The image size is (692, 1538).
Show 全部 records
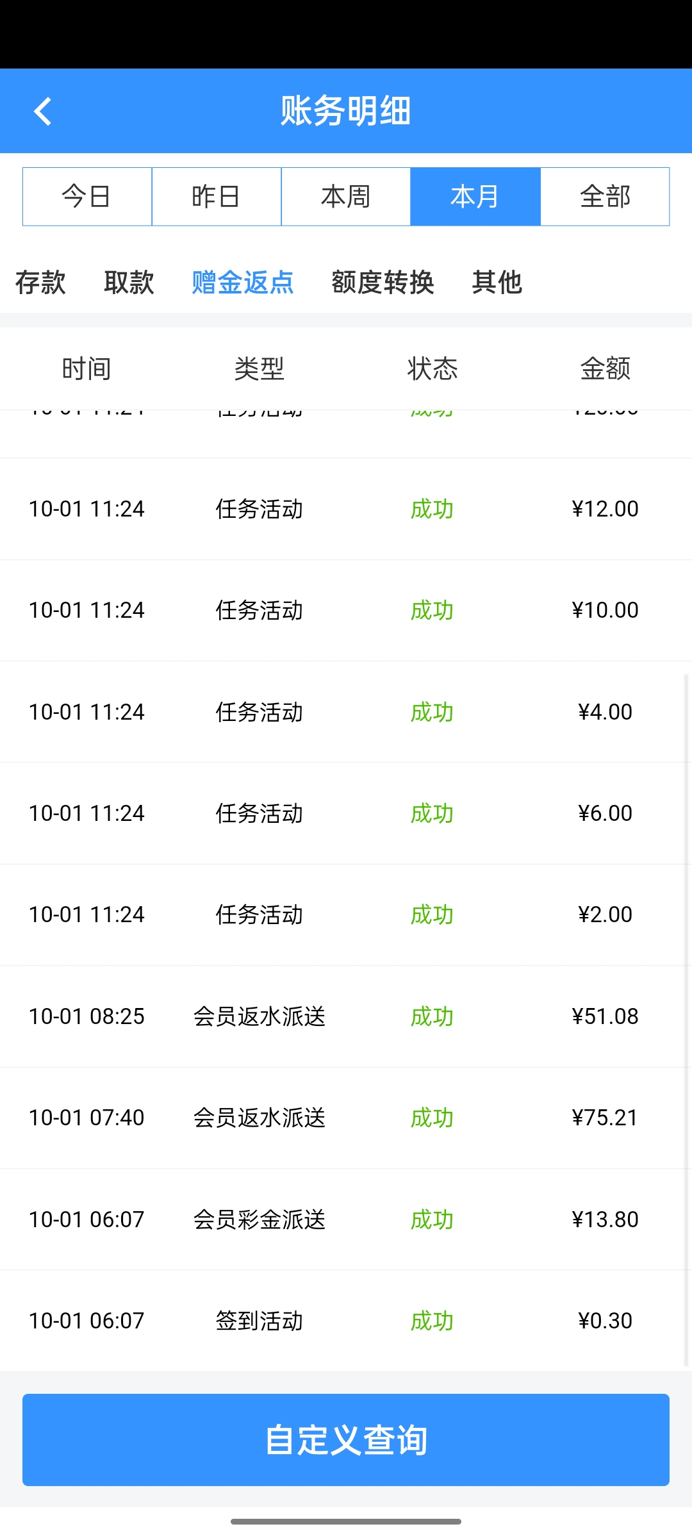point(605,197)
